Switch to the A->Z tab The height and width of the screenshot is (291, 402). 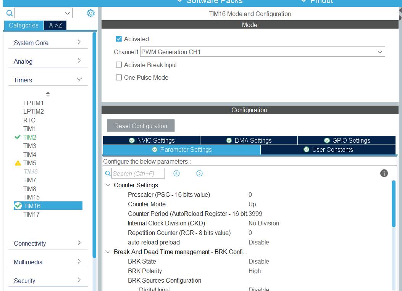tap(55, 25)
